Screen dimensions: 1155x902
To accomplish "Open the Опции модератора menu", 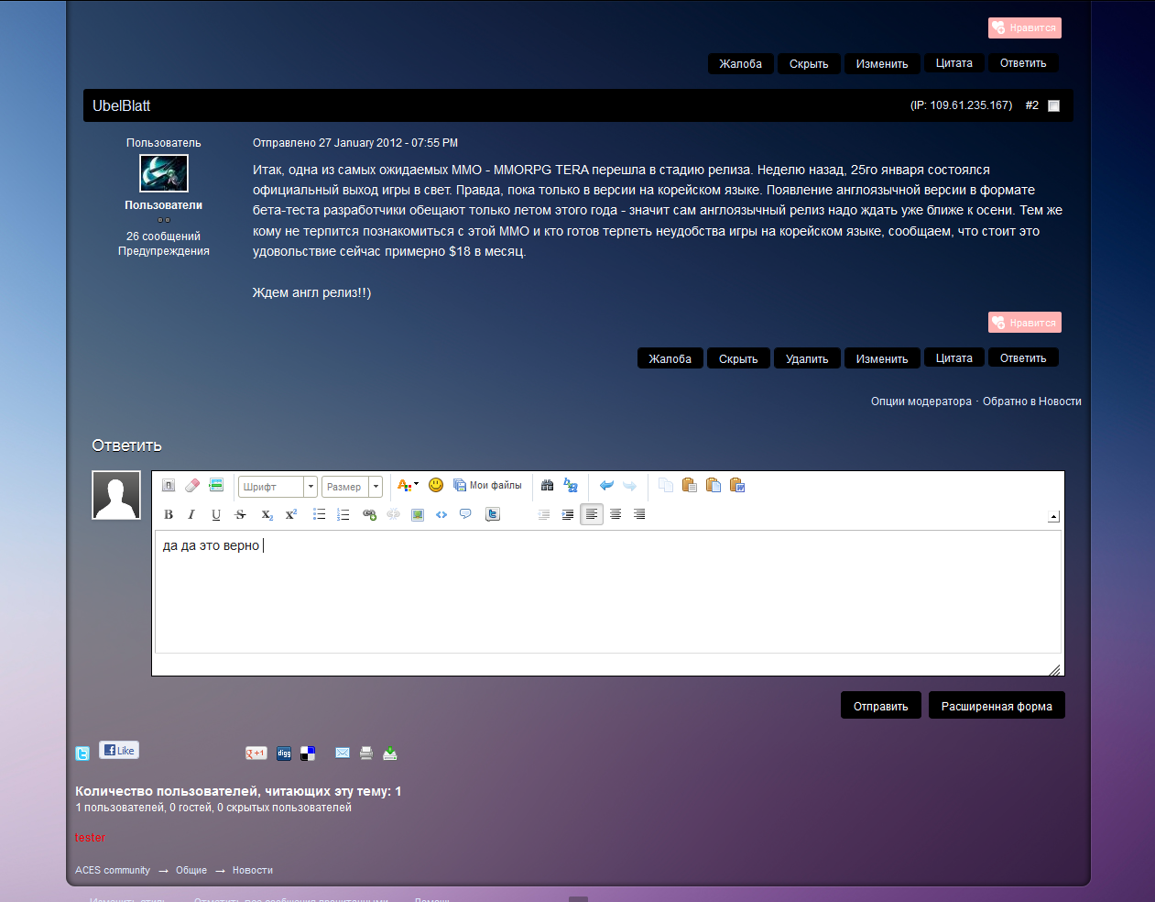I will (921, 401).
